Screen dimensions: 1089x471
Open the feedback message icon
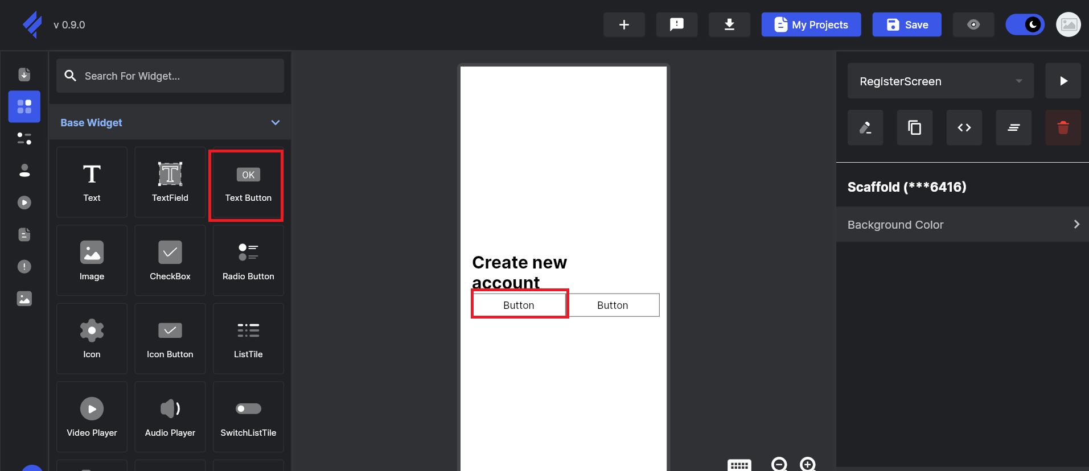pos(676,24)
